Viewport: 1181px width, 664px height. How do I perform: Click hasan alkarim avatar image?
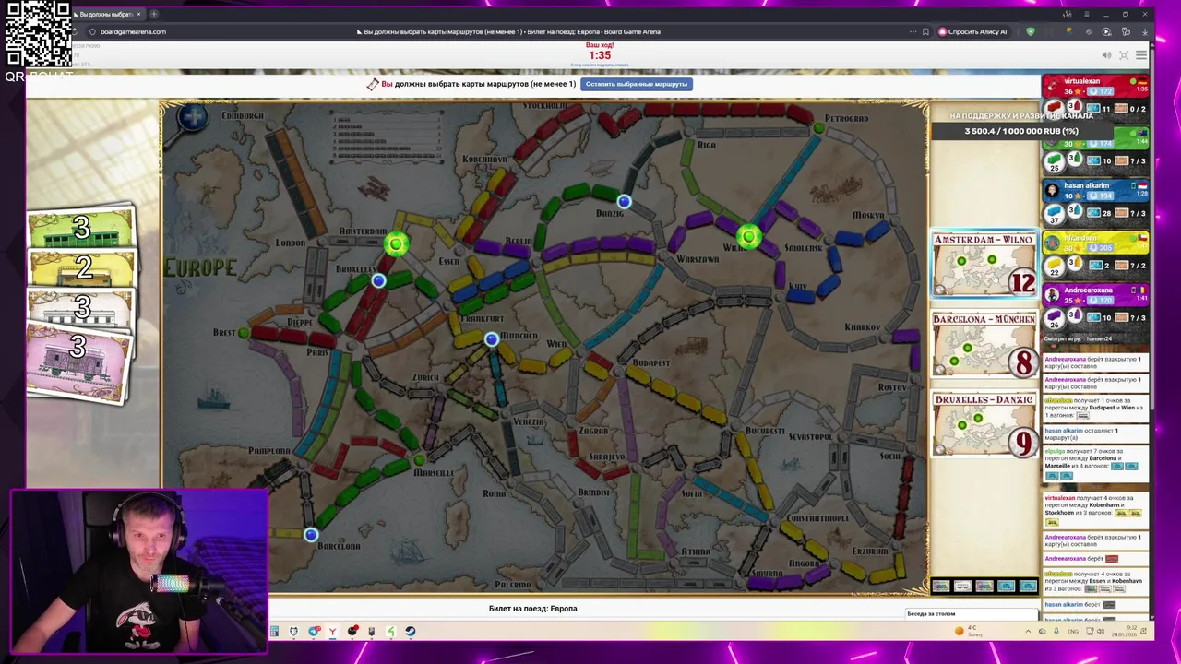(1052, 191)
